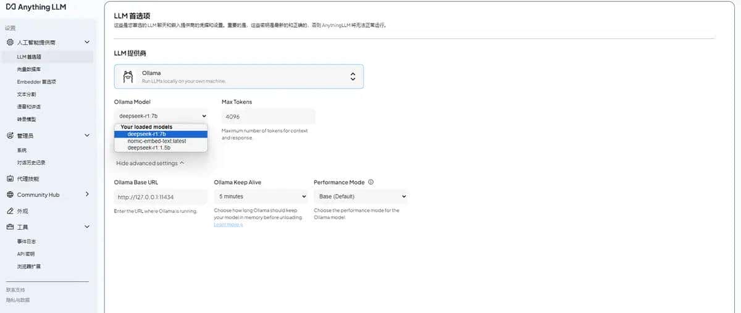This screenshot has height=313, width=741.
Task: Click the Ollama llama provider icon
Action: [x=128, y=77]
